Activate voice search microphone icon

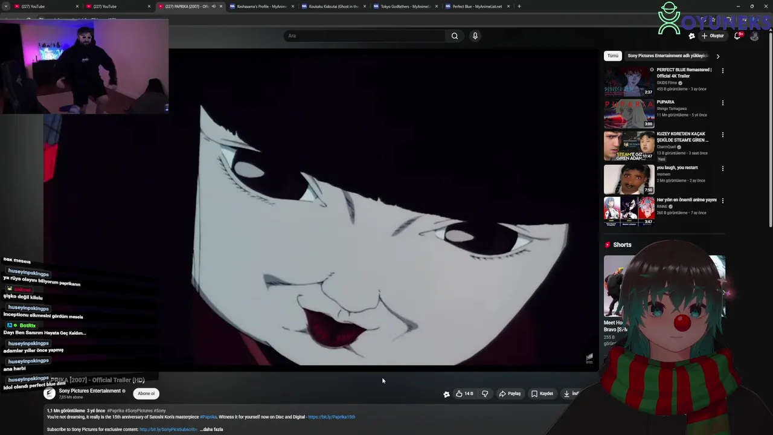(475, 36)
